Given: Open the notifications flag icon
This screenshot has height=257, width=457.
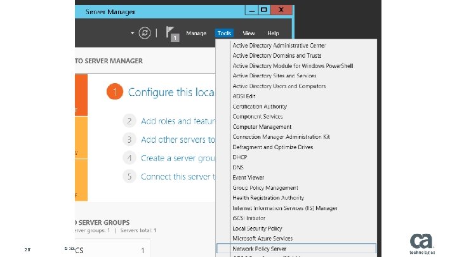Looking at the screenshot, I should (172, 34).
